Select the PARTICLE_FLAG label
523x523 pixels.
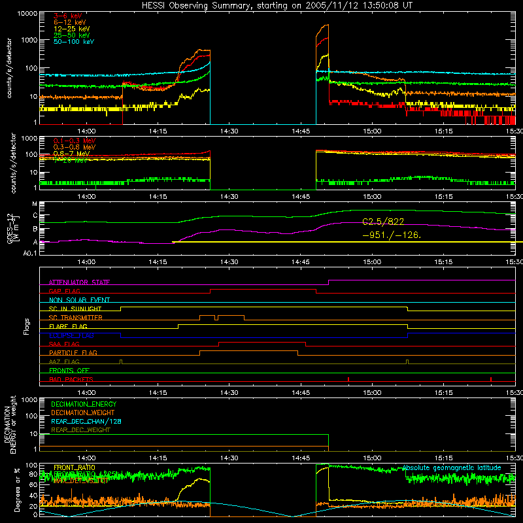73,352
